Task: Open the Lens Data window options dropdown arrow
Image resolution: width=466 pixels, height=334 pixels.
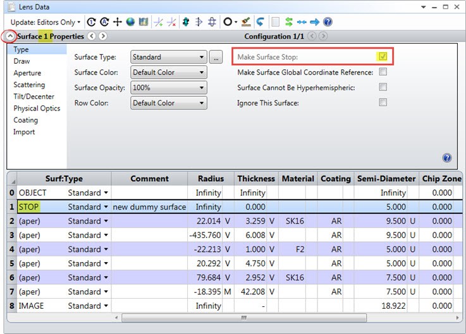Action: point(423,7)
